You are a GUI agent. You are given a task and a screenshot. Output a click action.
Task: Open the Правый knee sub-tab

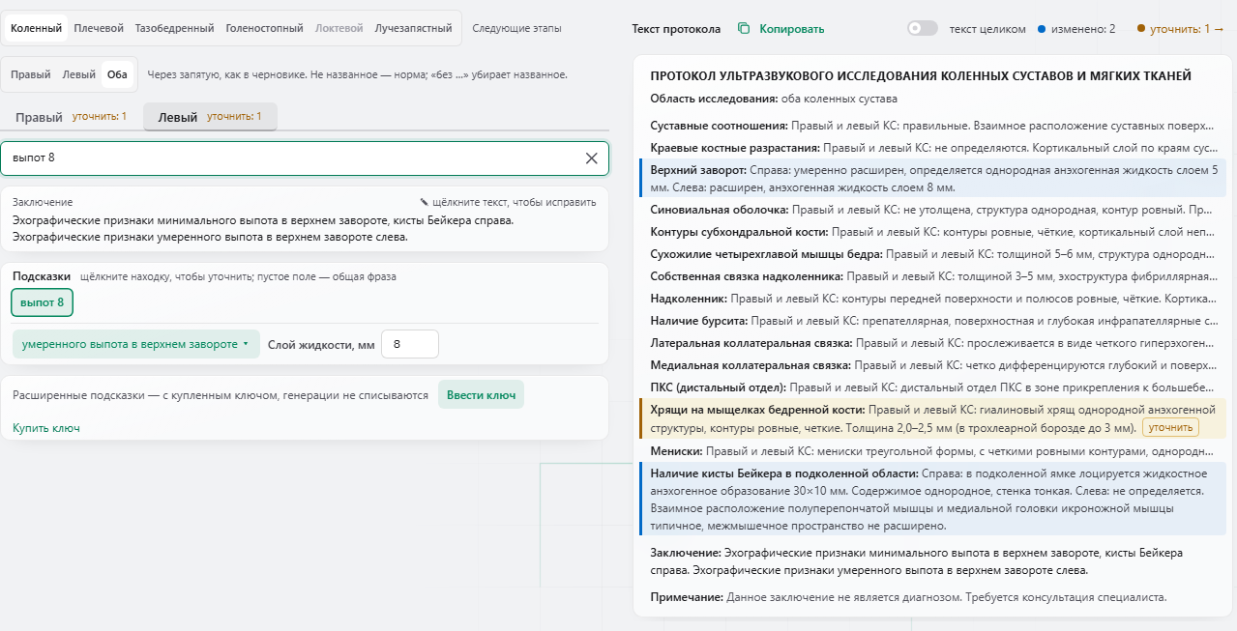[x=71, y=117]
